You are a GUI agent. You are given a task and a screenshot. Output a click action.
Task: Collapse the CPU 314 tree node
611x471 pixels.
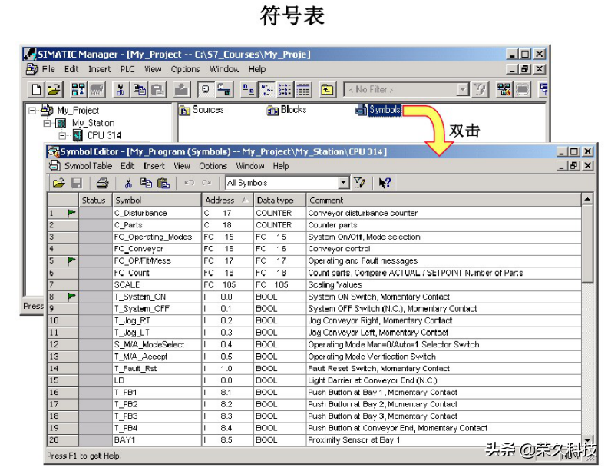pyautogui.click(x=62, y=136)
